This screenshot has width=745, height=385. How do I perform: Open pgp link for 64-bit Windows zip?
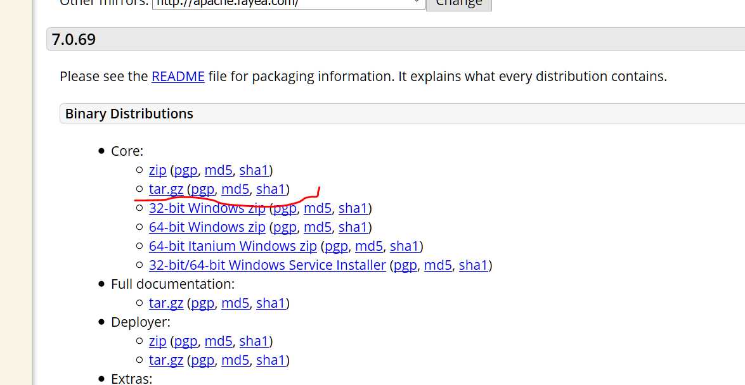point(285,227)
